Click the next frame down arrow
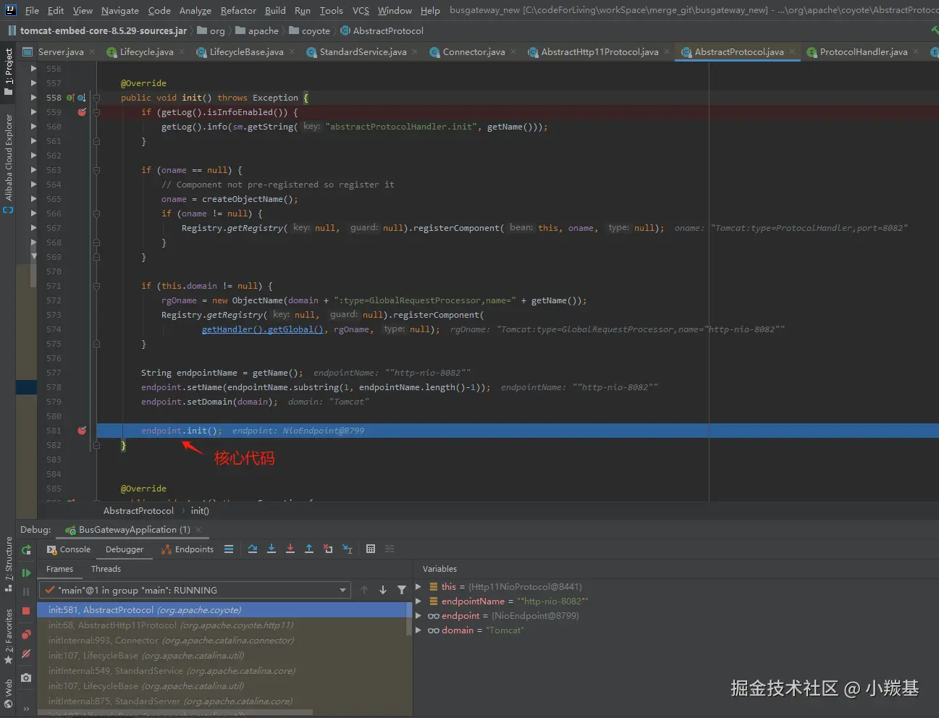The height and width of the screenshot is (718, 939). pyautogui.click(x=383, y=590)
